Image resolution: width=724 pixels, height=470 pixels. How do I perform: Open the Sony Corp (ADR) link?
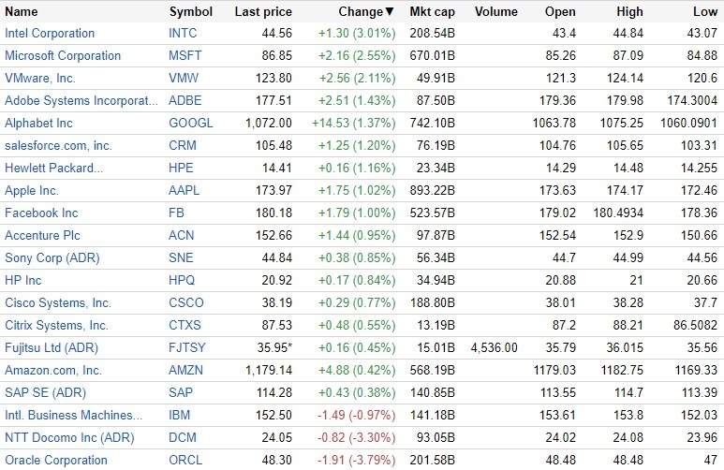(x=52, y=258)
